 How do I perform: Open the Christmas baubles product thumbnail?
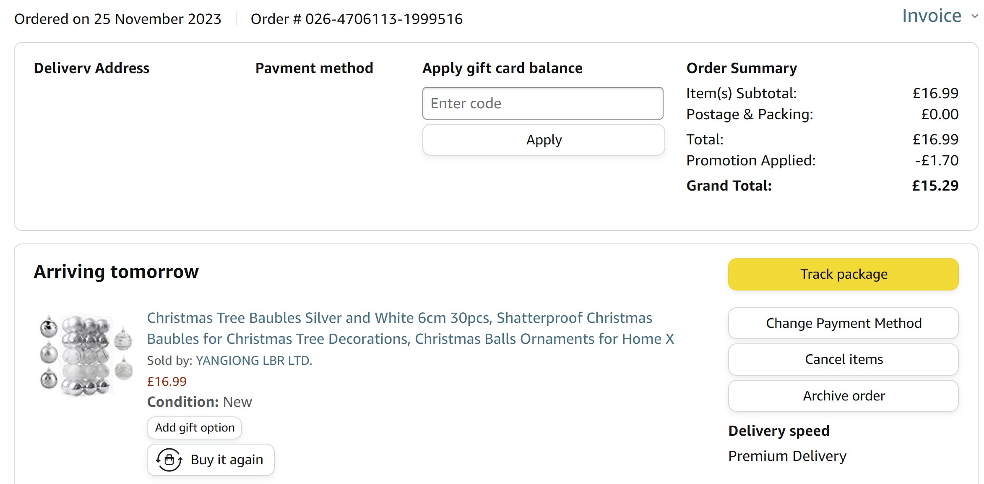click(x=86, y=355)
